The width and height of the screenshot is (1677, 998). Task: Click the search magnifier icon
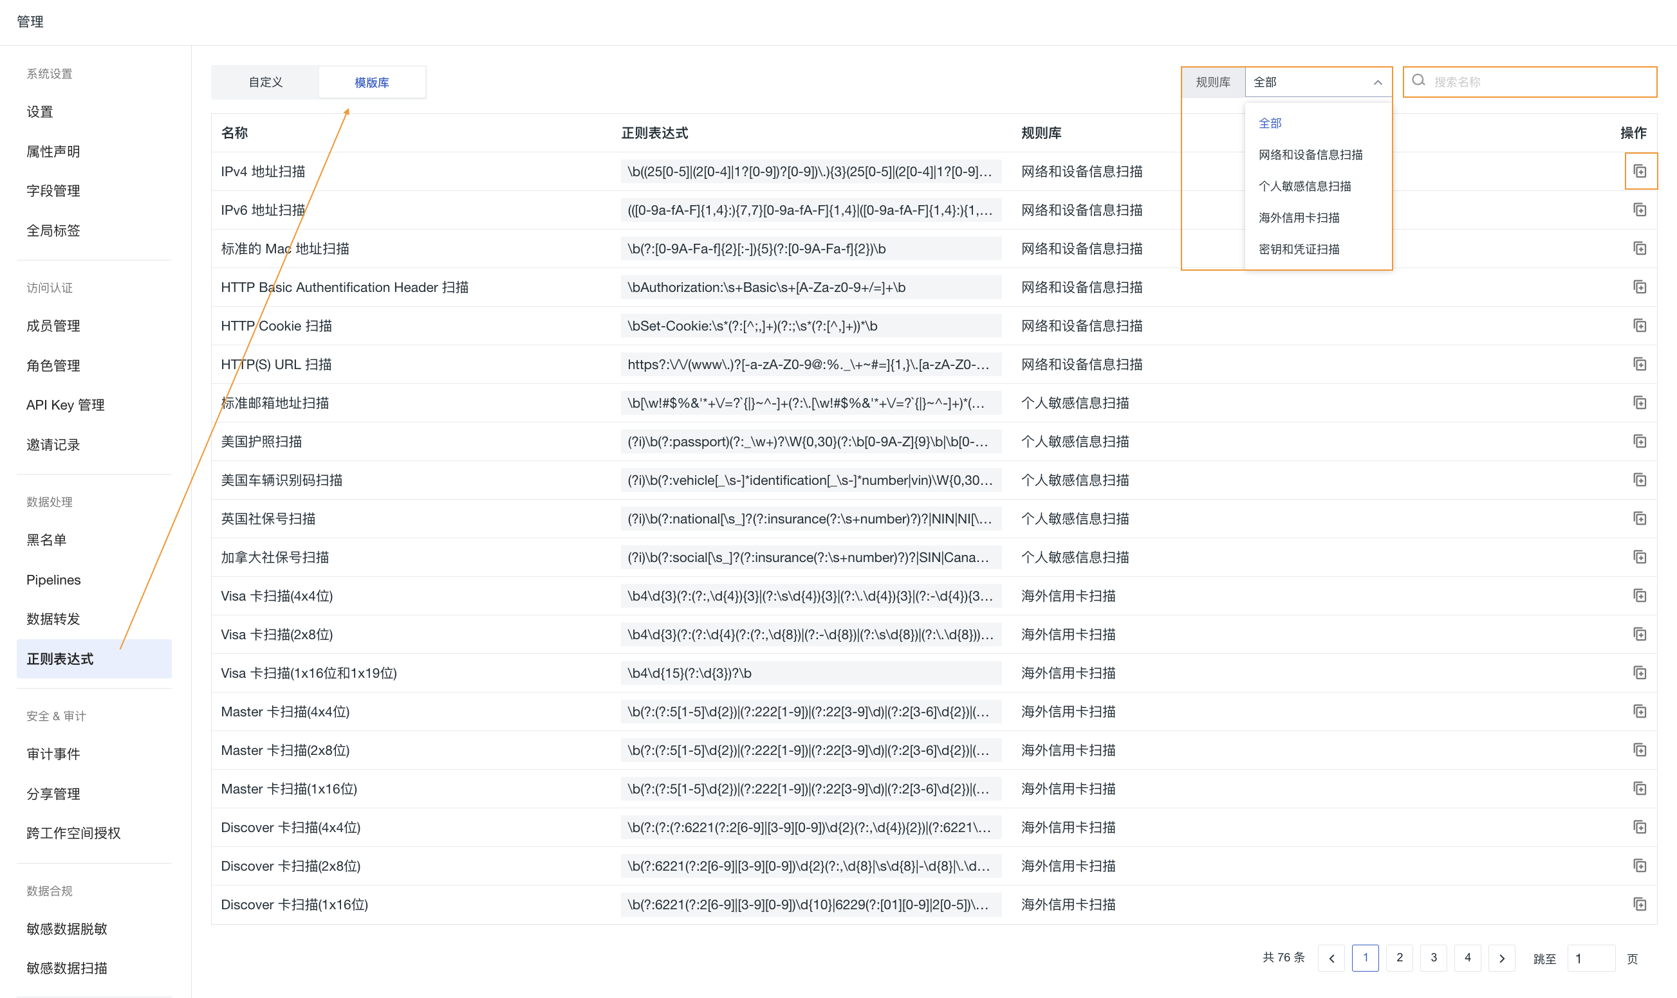click(x=1418, y=80)
